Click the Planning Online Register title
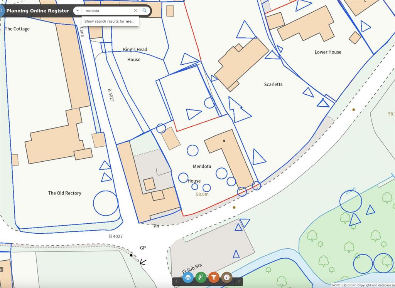The width and height of the screenshot is (395, 288). pyautogui.click(x=37, y=11)
